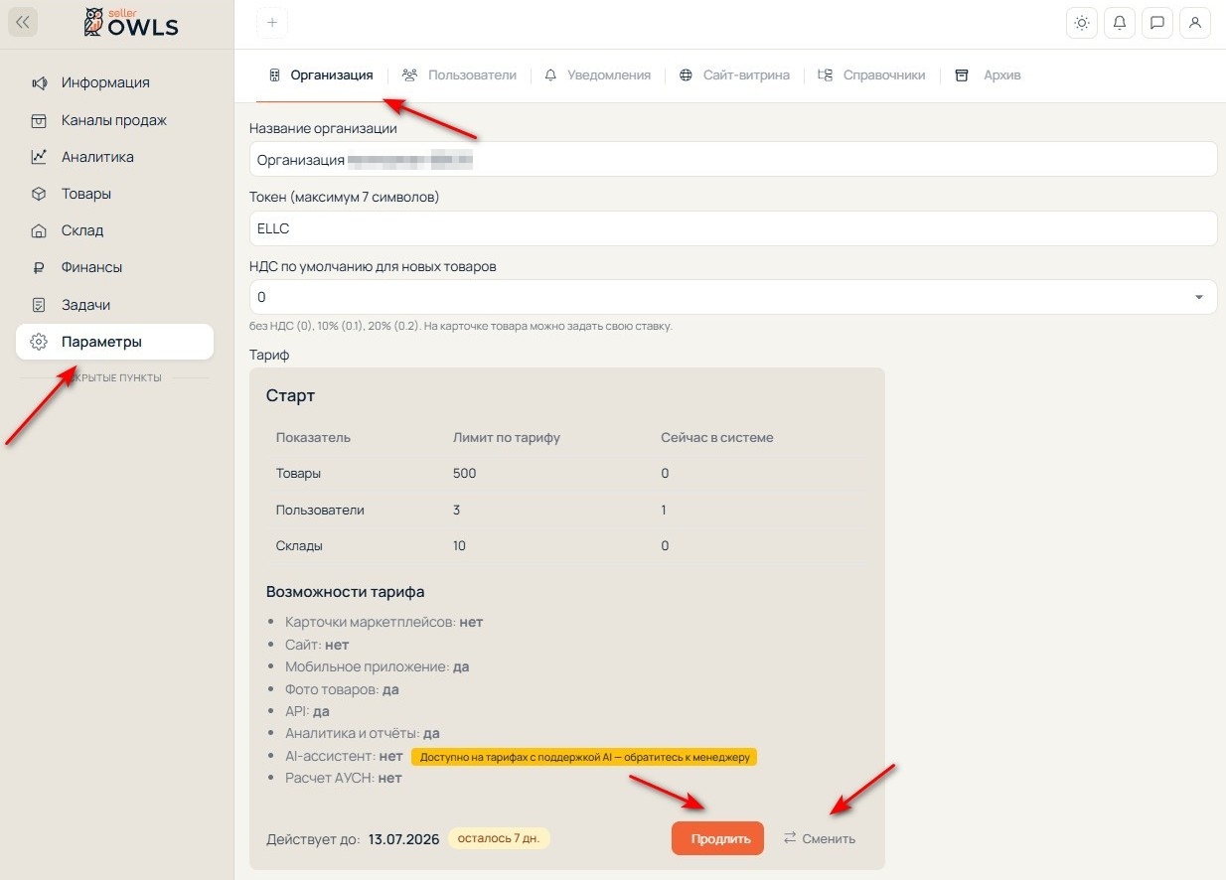
Task: Click the plus button in top bar
Action: (x=271, y=23)
